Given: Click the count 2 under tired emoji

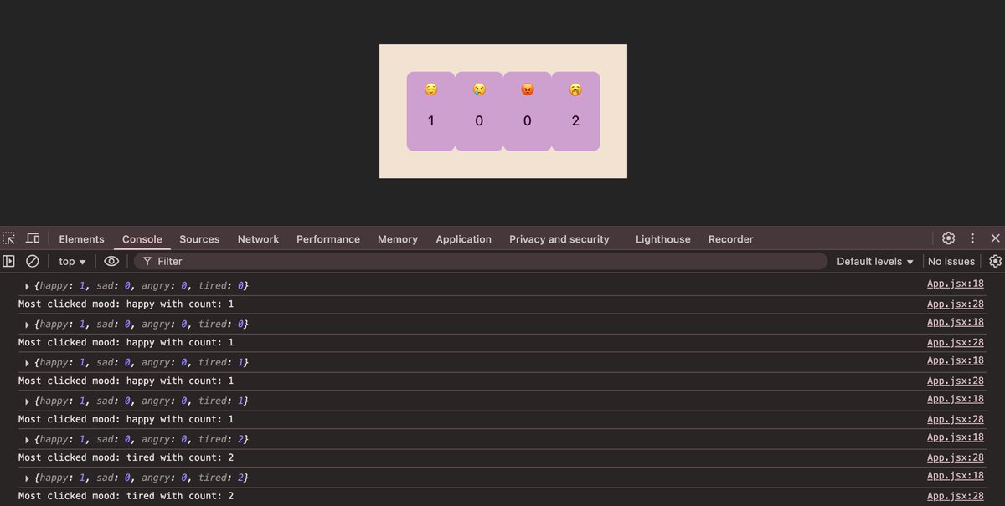Looking at the screenshot, I should 575,121.
